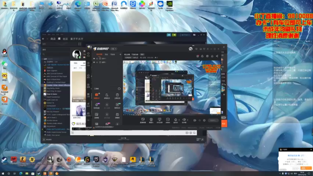
Task: Open the person-shaped tool in the toolbox first row
Action: pyautogui.click(x=107, y=96)
